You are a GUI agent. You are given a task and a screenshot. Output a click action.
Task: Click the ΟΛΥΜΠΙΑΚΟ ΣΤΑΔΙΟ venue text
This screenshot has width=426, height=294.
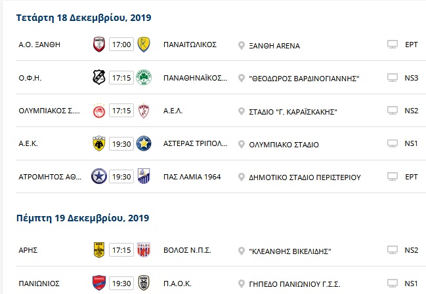tap(284, 145)
